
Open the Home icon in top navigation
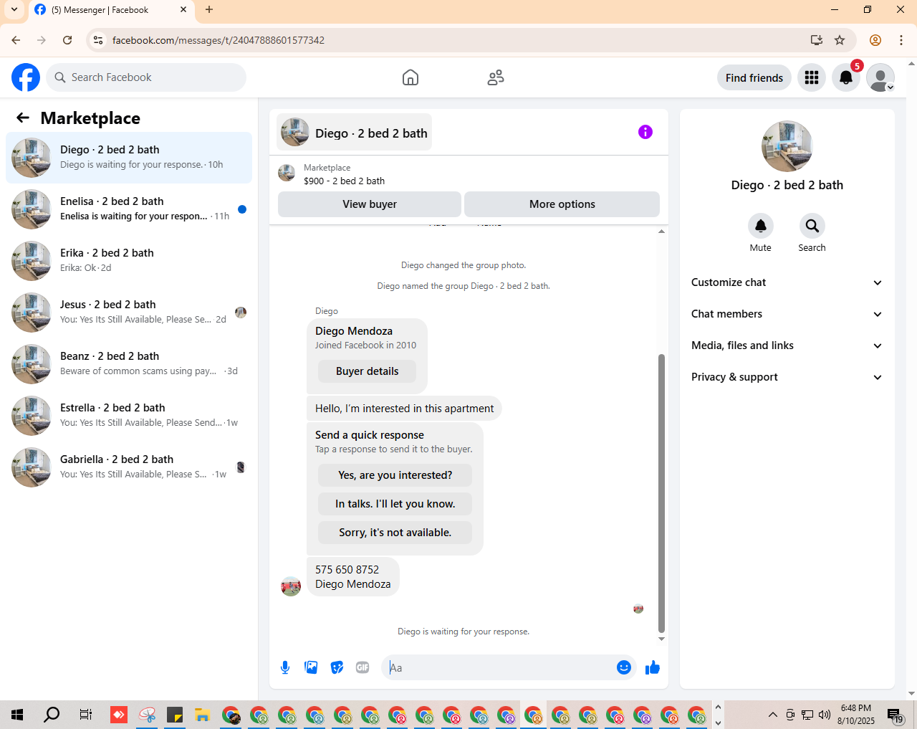pyautogui.click(x=411, y=77)
